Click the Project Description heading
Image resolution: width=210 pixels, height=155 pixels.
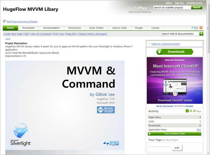tap(16, 43)
